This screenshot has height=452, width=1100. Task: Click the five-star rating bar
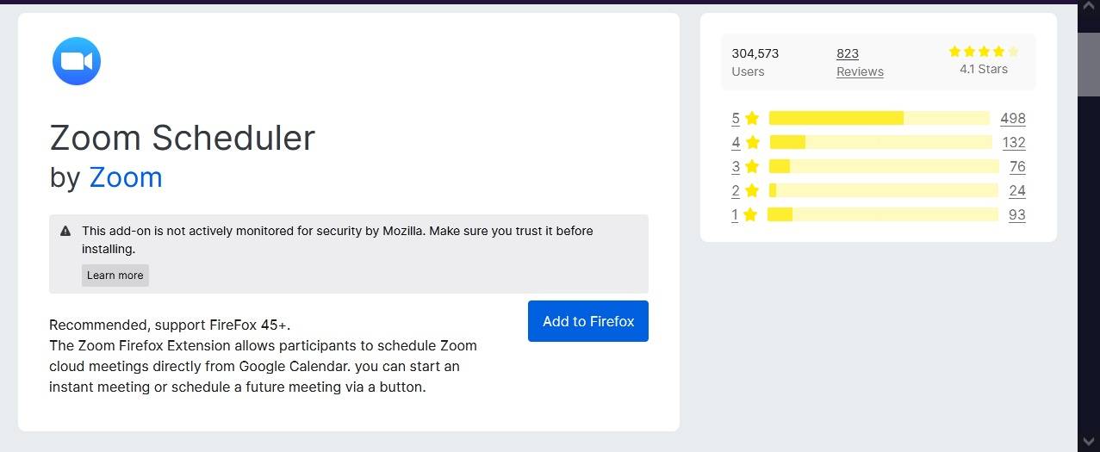(x=879, y=118)
